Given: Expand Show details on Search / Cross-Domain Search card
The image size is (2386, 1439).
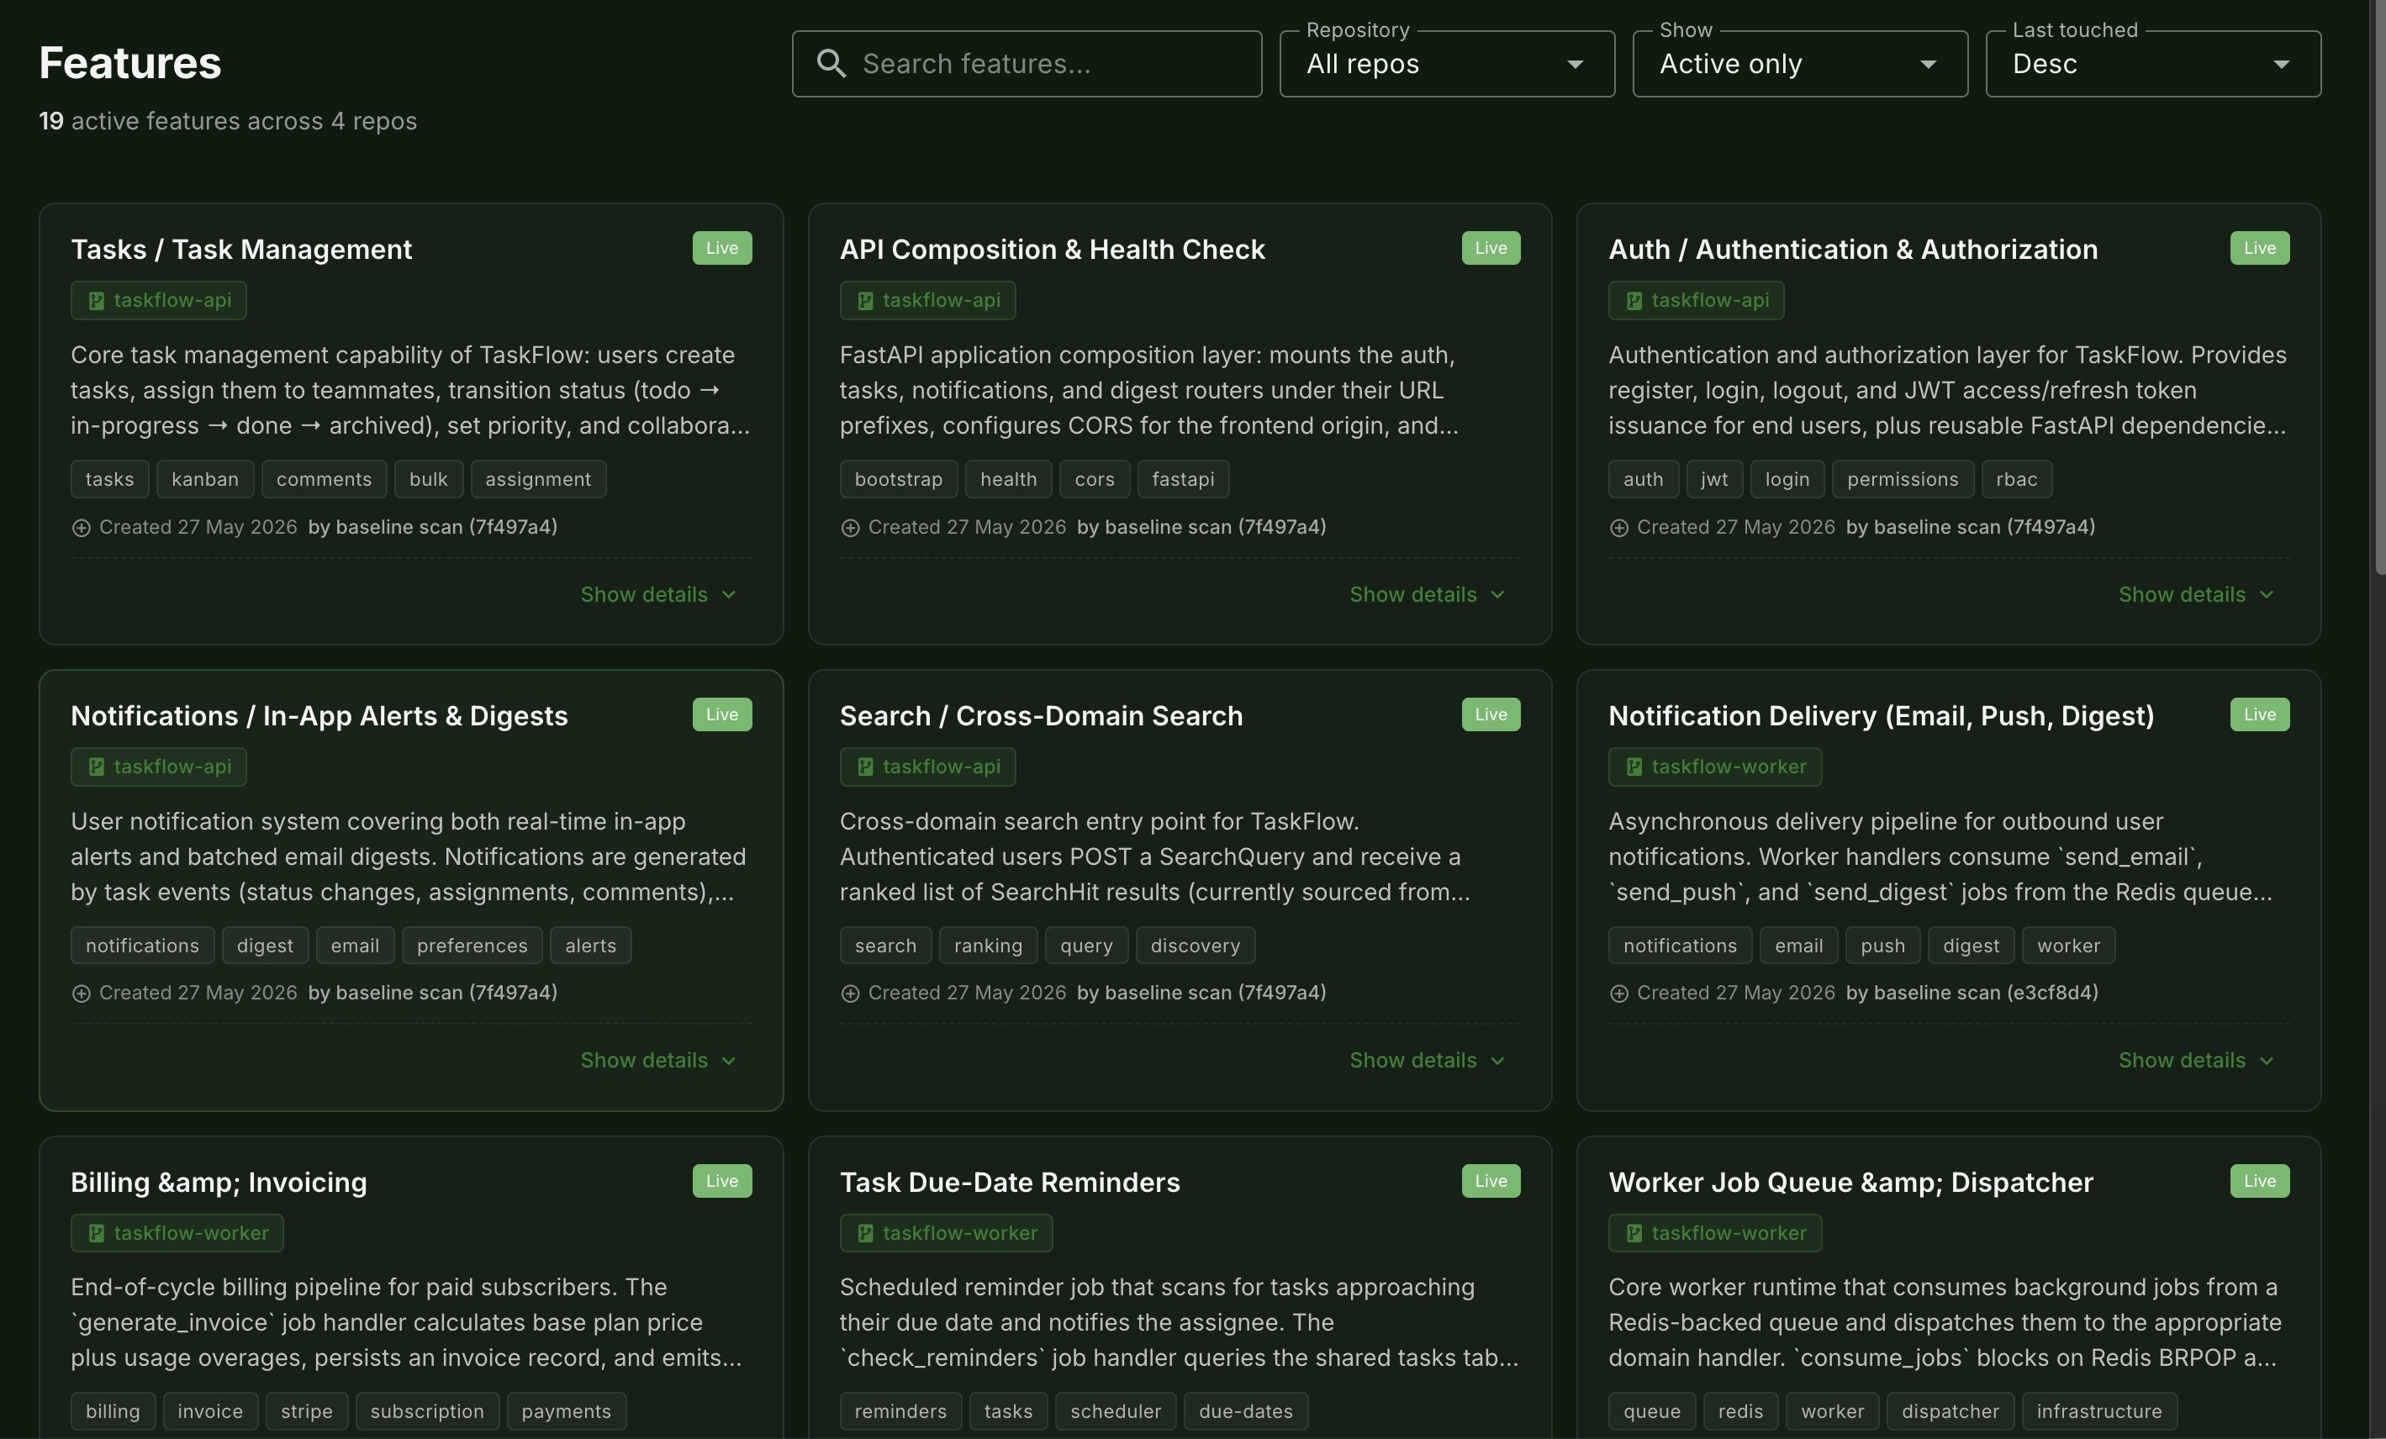Looking at the screenshot, I should [x=1428, y=1061].
